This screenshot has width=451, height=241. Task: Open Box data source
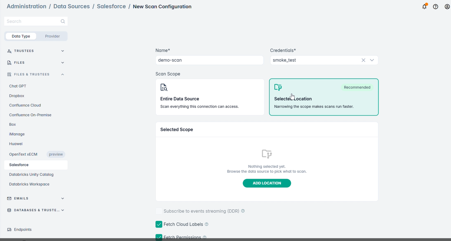point(13,124)
